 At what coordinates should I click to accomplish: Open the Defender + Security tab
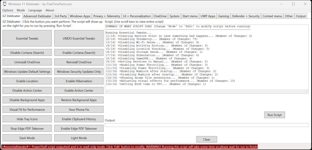pos(246,16)
